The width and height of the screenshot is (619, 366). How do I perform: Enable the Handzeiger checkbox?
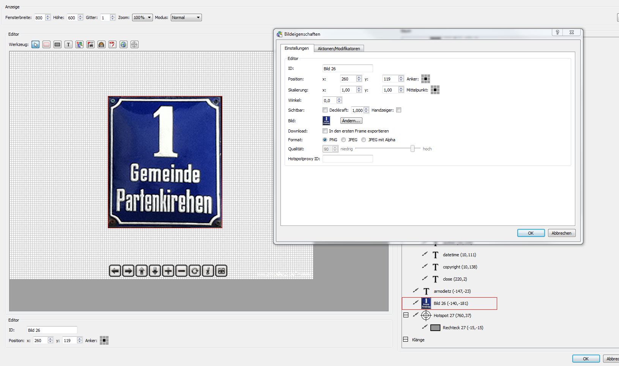(x=398, y=110)
